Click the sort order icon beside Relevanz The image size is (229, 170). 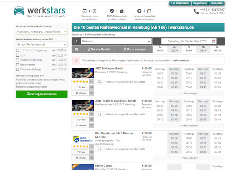tap(76, 41)
